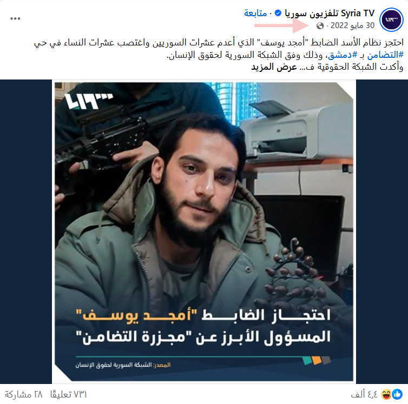Open the ٤٫٤ ألف reactions count

pyautogui.click(x=364, y=395)
